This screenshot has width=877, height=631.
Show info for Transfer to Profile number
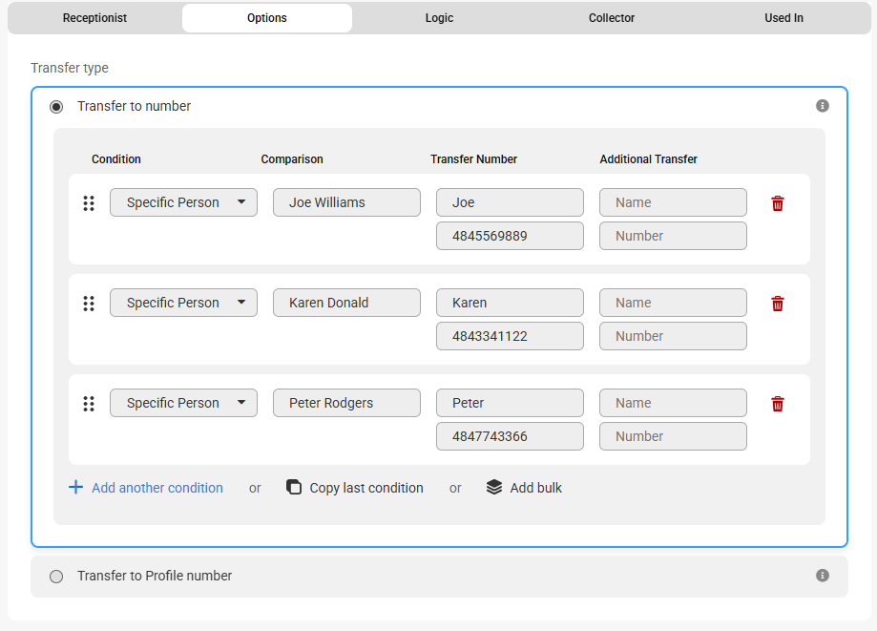coord(823,576)
